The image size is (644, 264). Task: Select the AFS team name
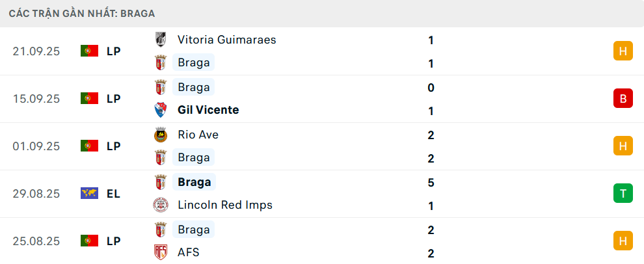(189, 252)
